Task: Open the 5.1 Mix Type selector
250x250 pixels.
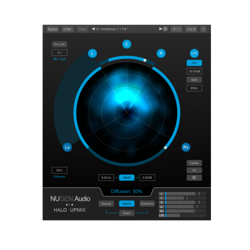Action: pos(59,52)
